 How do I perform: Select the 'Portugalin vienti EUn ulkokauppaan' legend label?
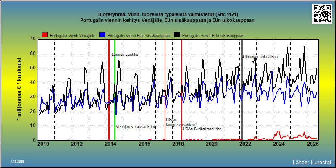213,36
